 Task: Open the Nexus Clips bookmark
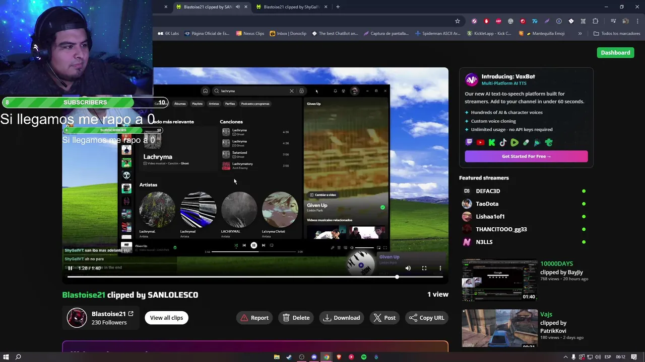tap(250, 34)
